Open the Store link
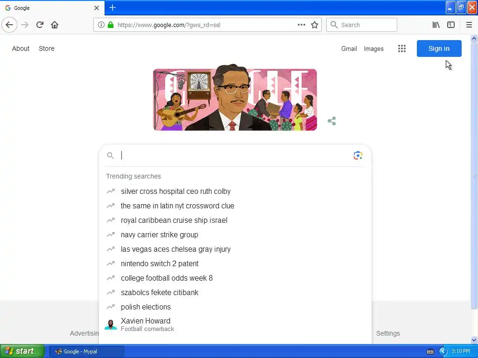This screenshot has height=358, width=478. 47,48
